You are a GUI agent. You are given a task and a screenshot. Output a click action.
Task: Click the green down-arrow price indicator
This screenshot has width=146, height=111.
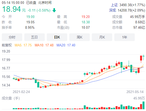[x=54, y=10]
